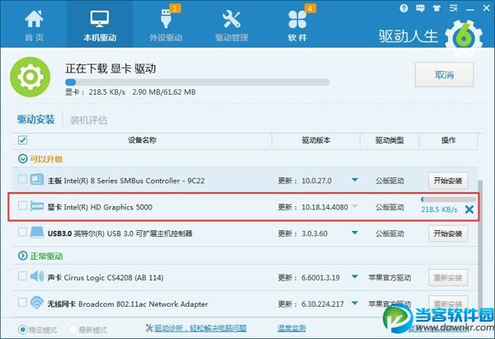Click 重新安装 for Cirrus Logic sound card
The height and width of the screenshot is (339, 495).
[448, 278]
